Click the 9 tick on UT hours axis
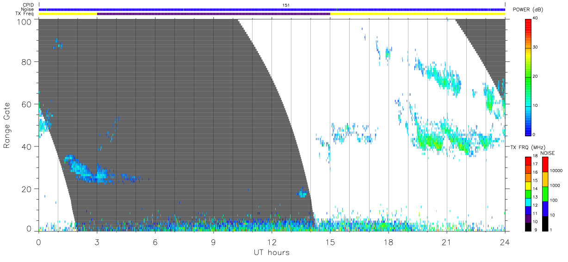 [214, 242]
